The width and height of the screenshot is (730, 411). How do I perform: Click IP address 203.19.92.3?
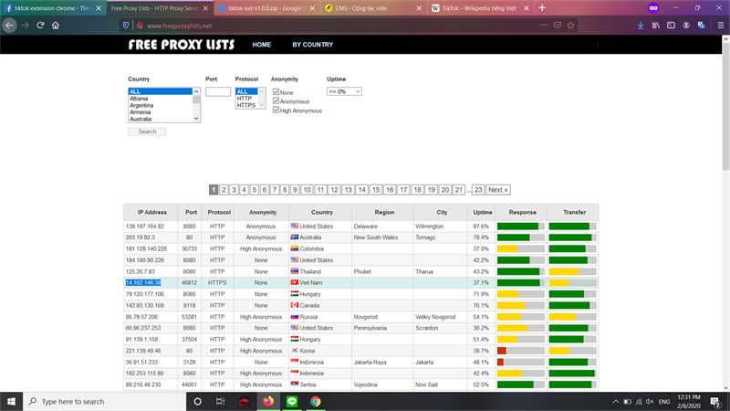(141, 237)
